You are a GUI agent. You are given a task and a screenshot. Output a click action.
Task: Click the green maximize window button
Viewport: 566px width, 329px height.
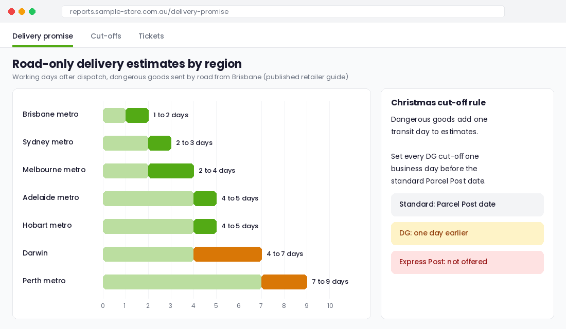click(32, 11)
